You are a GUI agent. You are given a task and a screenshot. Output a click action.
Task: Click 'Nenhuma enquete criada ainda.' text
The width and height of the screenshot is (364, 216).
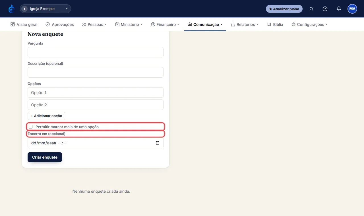point(101,191)
